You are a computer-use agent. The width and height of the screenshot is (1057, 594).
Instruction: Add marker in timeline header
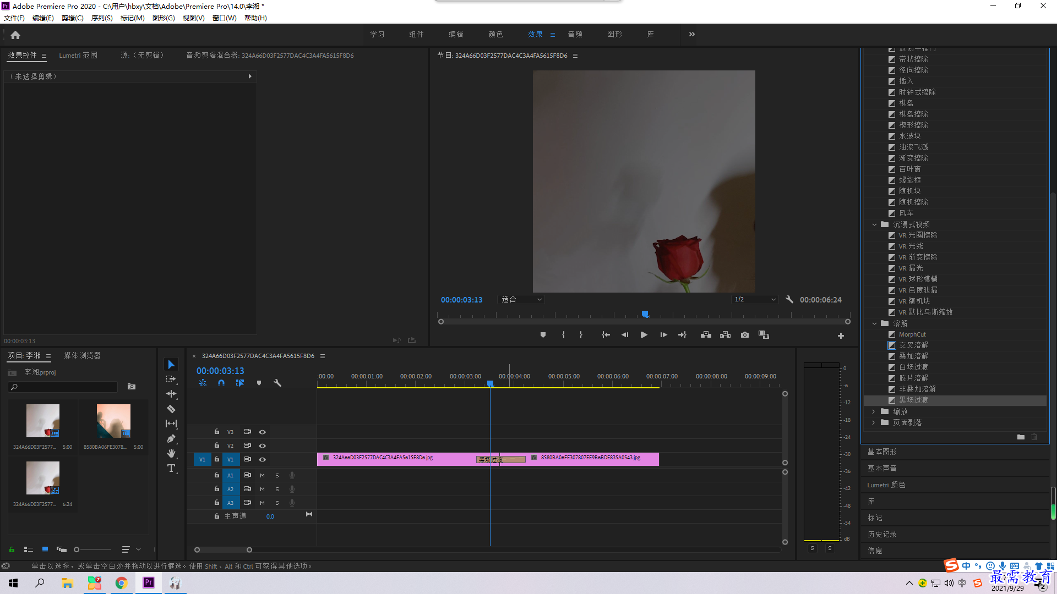pyautogui.click(x=259, y=383)
